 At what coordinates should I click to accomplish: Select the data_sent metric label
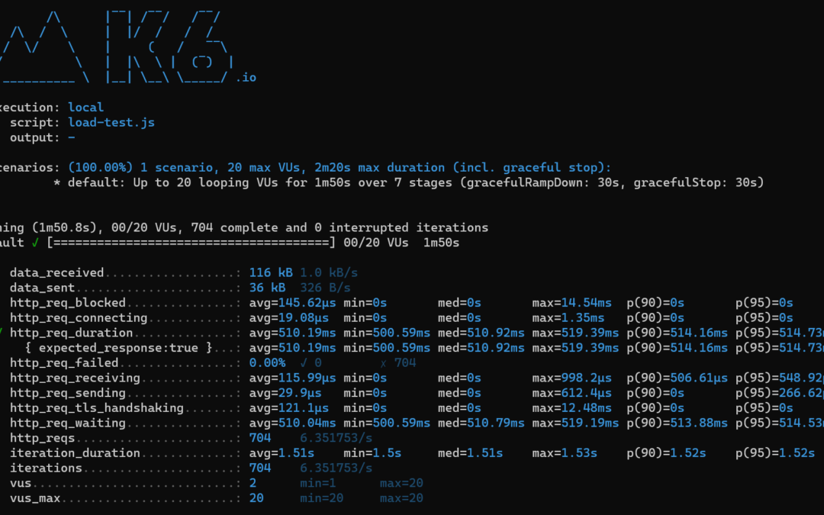43,288
